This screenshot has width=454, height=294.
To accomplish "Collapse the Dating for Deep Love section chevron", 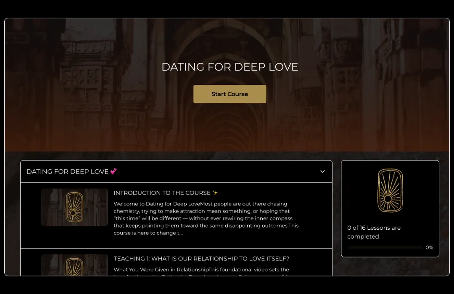I will [322, 171].
